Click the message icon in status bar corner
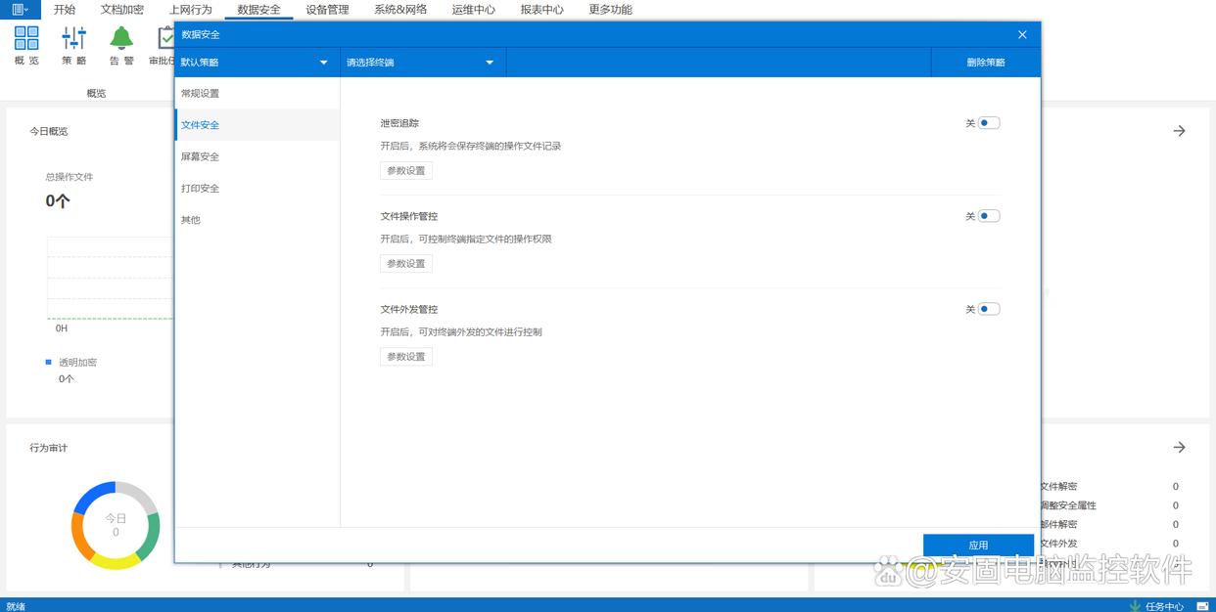The height and width of the screenshot is (612, 1216). click(1202, 606)
